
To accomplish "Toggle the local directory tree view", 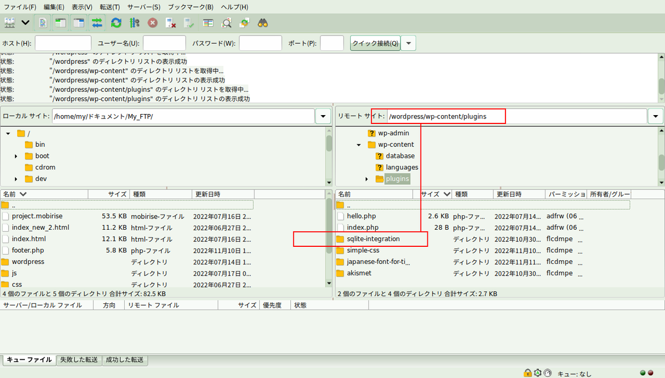I will click(60, 23).
